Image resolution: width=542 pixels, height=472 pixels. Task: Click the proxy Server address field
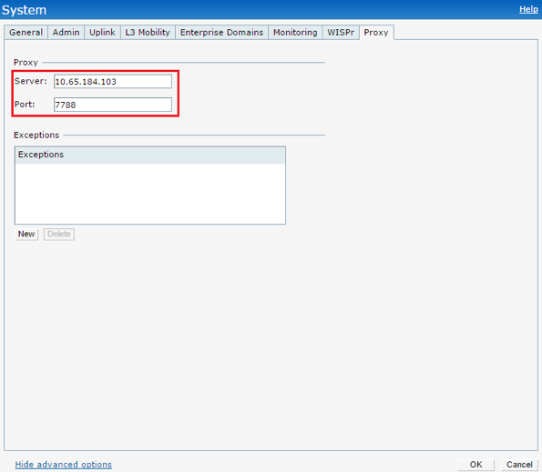point(113,82)
